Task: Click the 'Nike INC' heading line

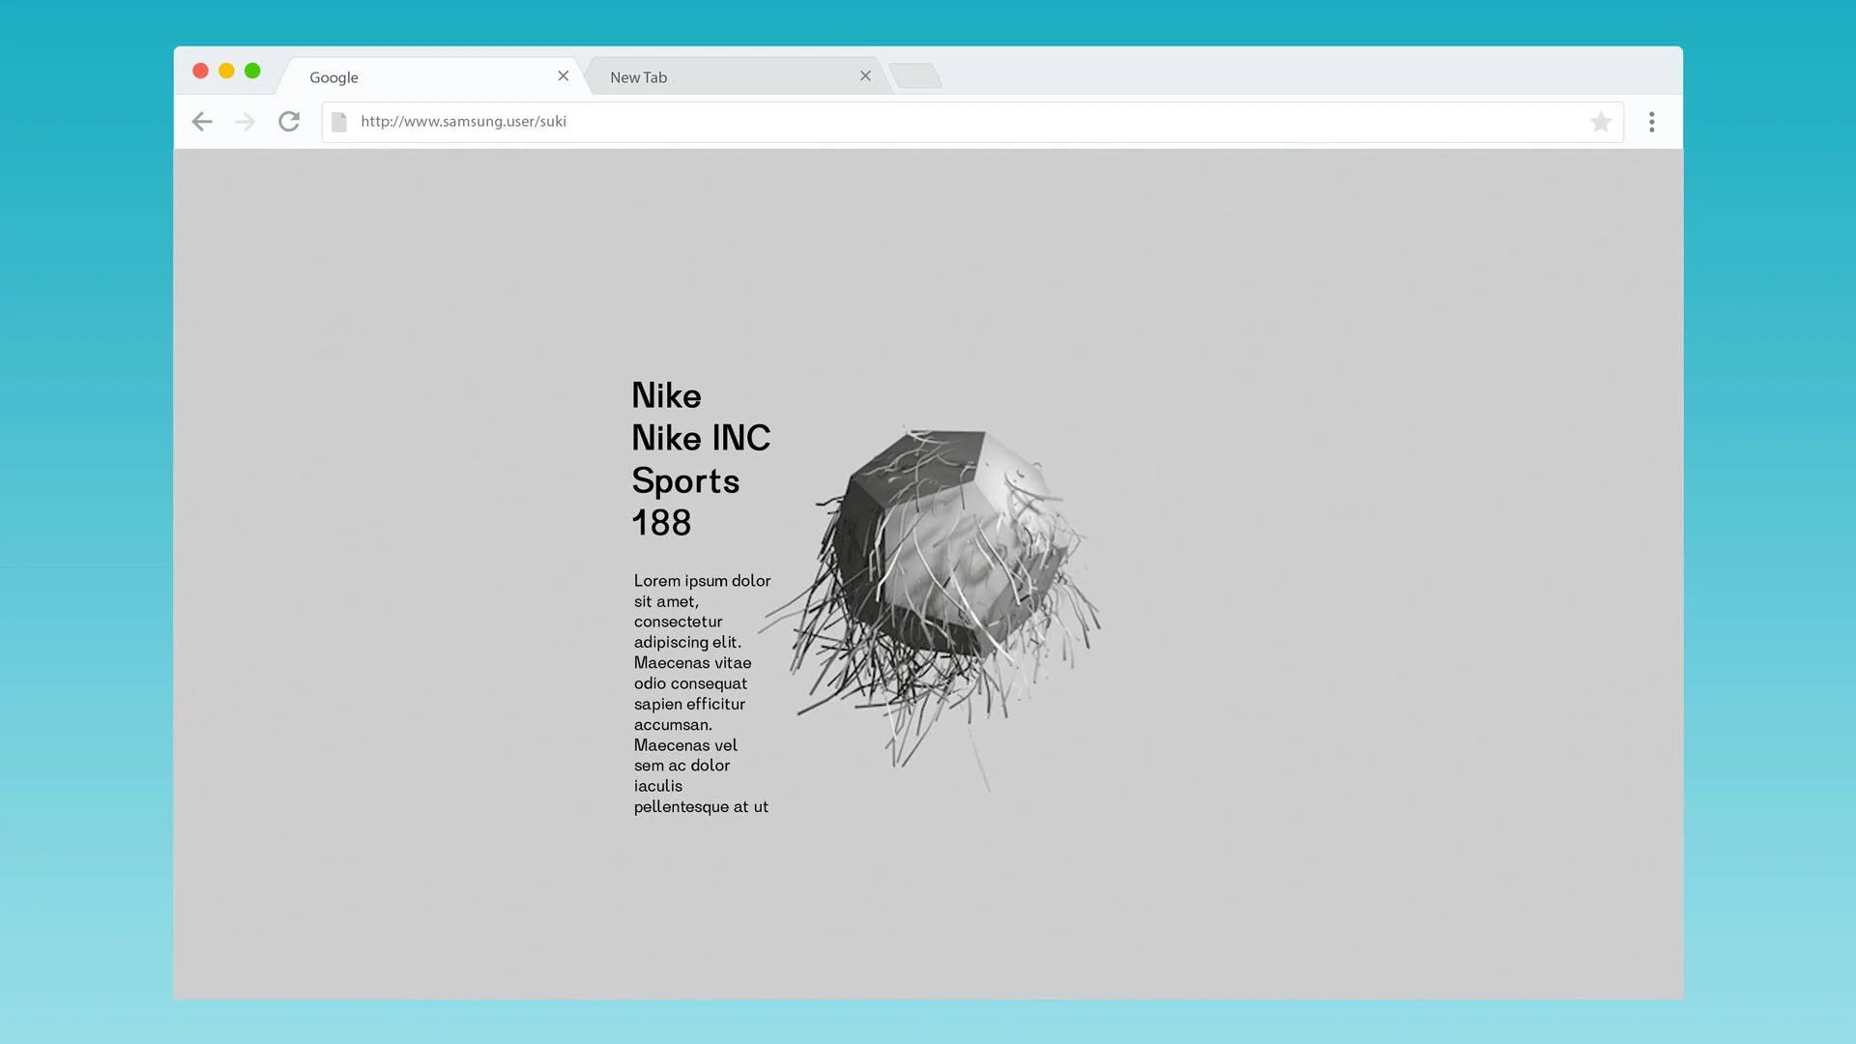Action: 701,438
